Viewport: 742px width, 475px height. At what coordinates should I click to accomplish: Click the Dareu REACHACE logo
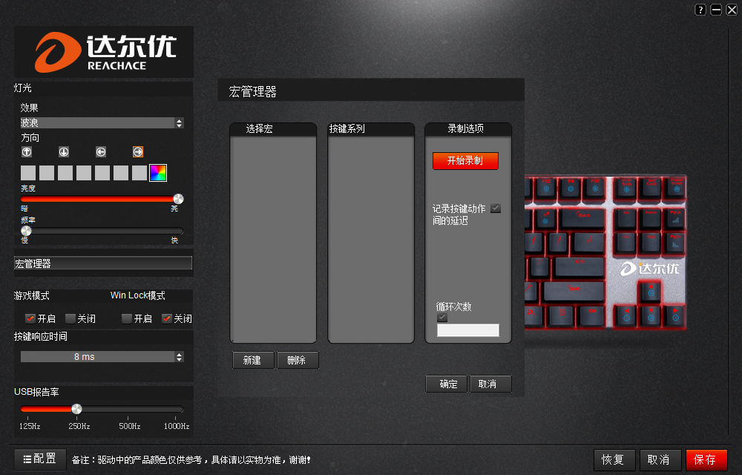pyautogui.click(x=104, y=52)
